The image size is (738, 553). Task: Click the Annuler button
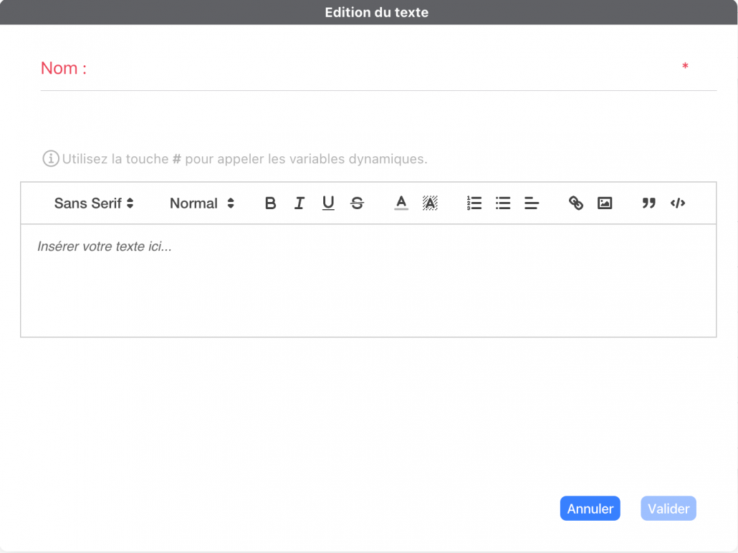[590, 509]
